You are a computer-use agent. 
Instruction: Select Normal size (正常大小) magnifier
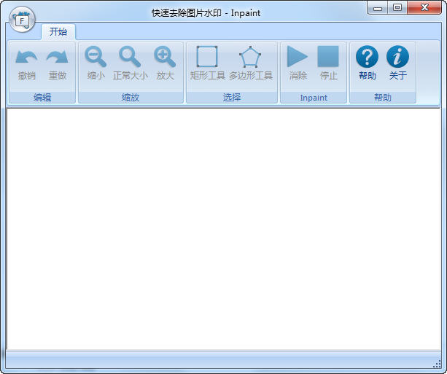click(x=130, y=56)
